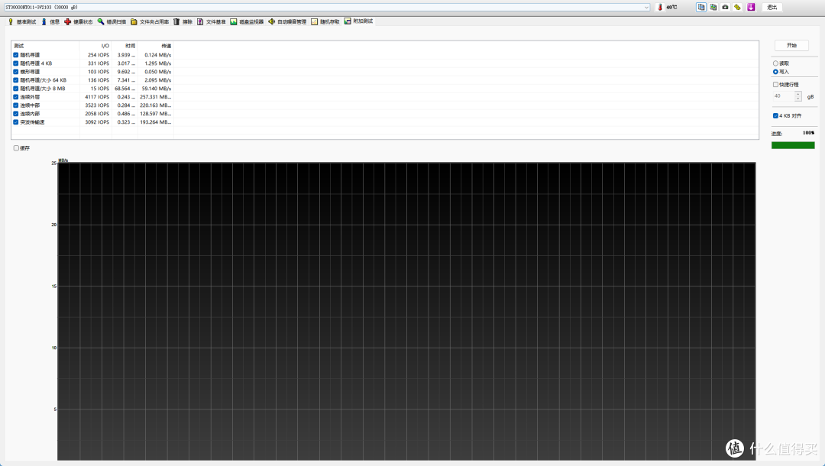Open options via the yellow tools icon
The width and height of the screenshot is (825, 466).
pyautogui.click(x=737, y=8)
